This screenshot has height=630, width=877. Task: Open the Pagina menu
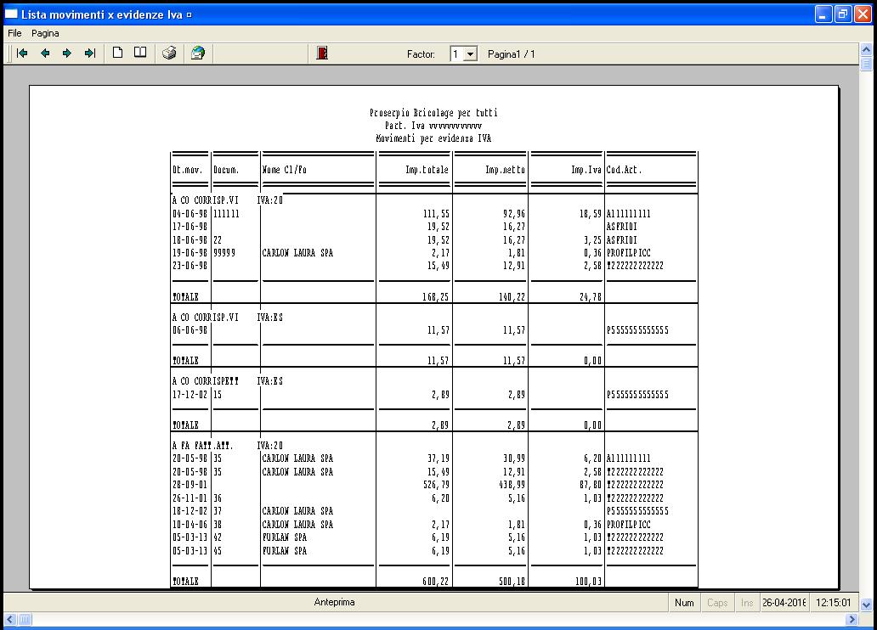coord(45,33)
